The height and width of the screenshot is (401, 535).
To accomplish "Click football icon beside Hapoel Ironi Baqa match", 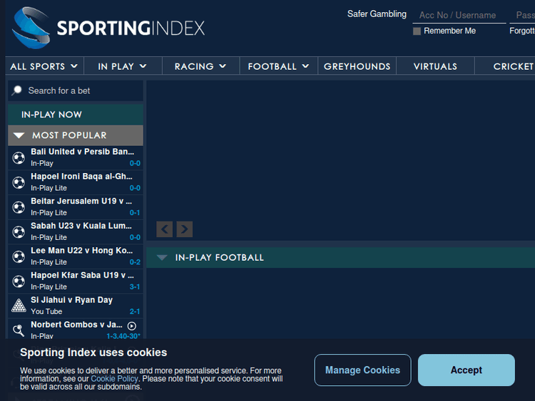I will [19, 182].
